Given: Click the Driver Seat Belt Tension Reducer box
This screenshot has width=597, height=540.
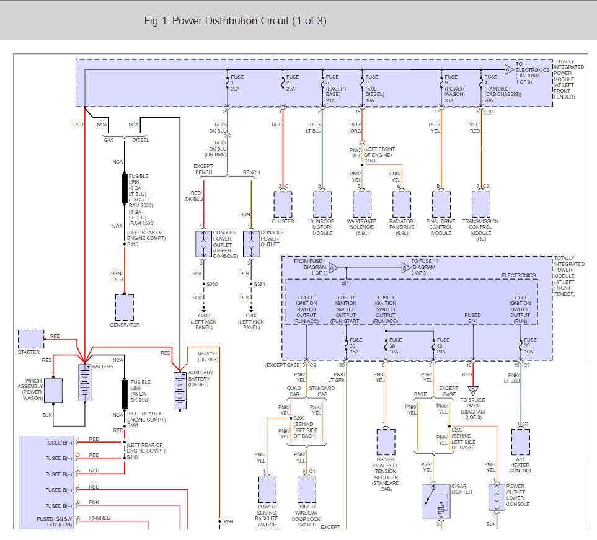Looking at the screenshot, I should point(386,442).
